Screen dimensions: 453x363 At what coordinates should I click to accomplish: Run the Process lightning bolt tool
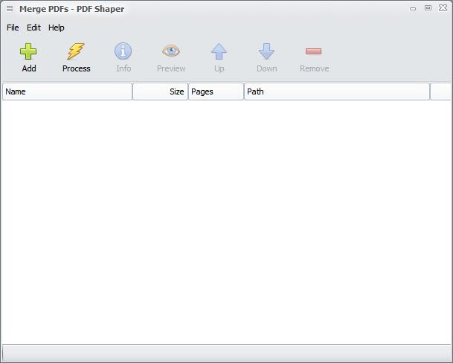pyautogui.click(x=76, y=51)
